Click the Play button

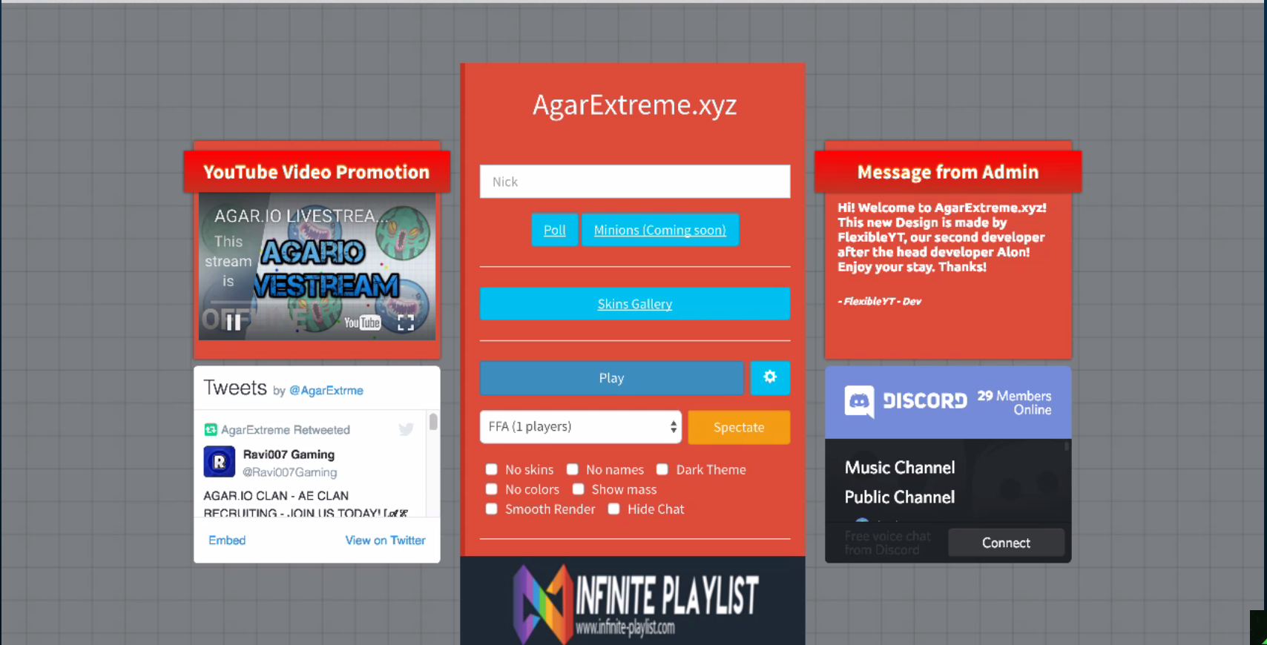point(611,378)
